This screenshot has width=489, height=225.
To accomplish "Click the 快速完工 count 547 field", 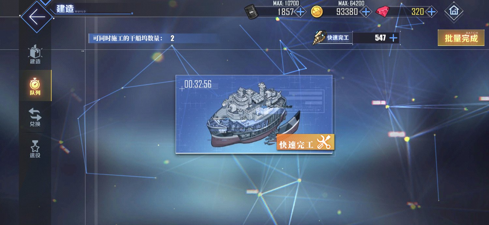I will (x=376, y=38).
